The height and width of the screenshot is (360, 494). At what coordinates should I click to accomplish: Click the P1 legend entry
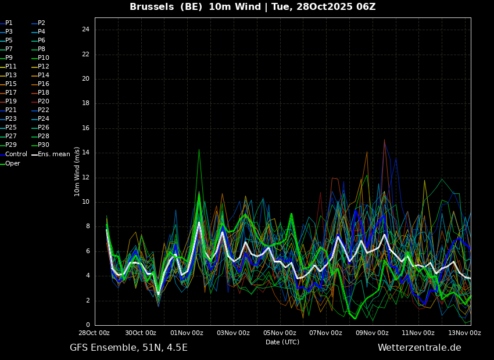(x=6, y=23)
